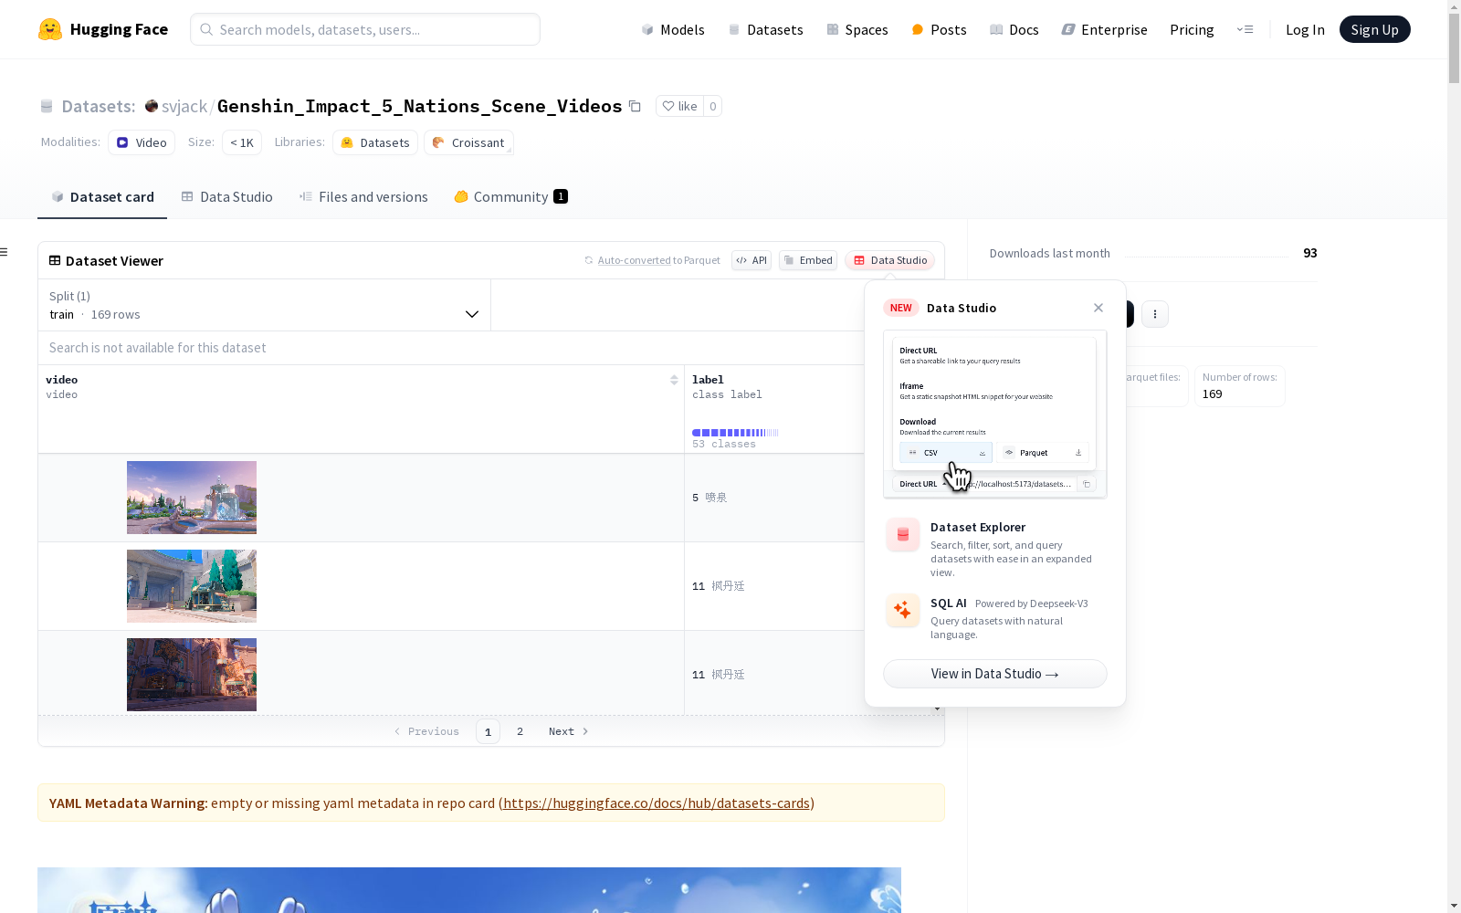Click the label class distribution histogram
1461x913 pixels.
point(735,433)
